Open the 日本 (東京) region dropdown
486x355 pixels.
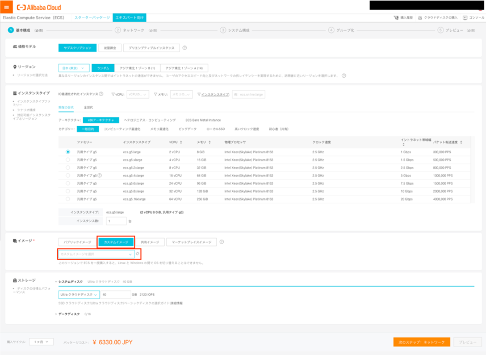pyautogui.click(x=74, y=68)
